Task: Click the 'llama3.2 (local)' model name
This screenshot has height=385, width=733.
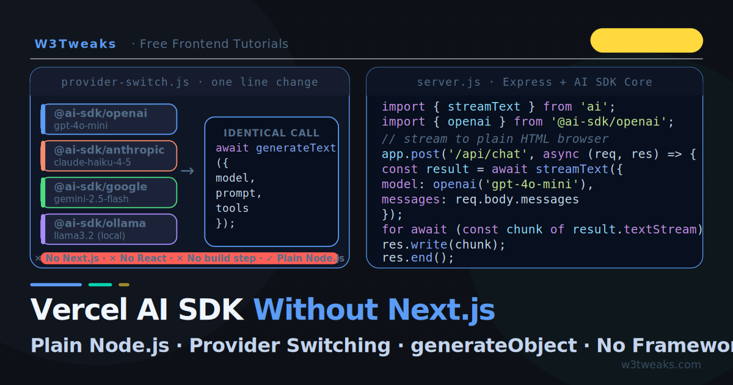Action: click(x=89, y=236)
